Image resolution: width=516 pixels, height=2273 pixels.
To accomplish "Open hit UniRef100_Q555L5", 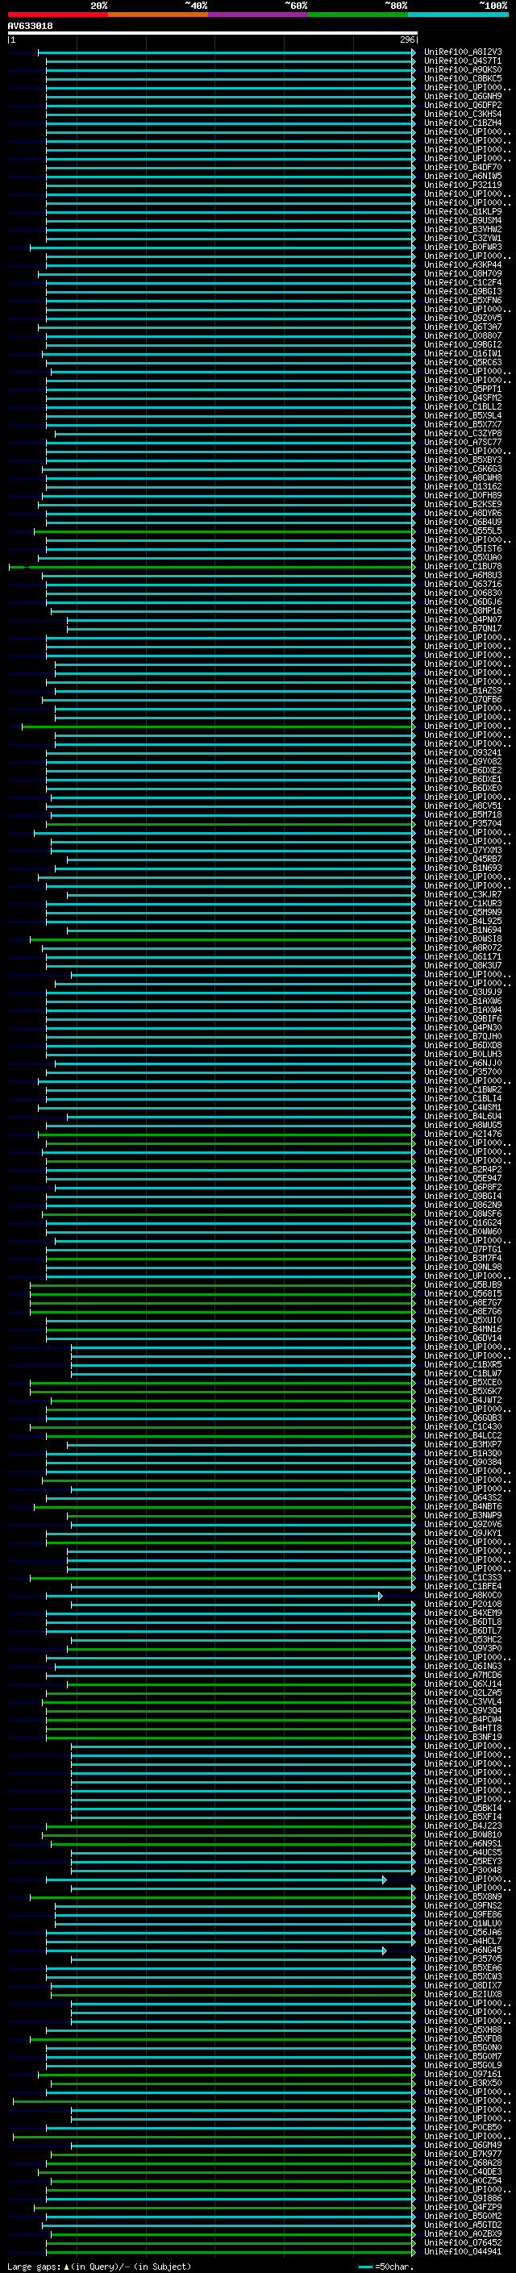I will [x=462, y=531].
